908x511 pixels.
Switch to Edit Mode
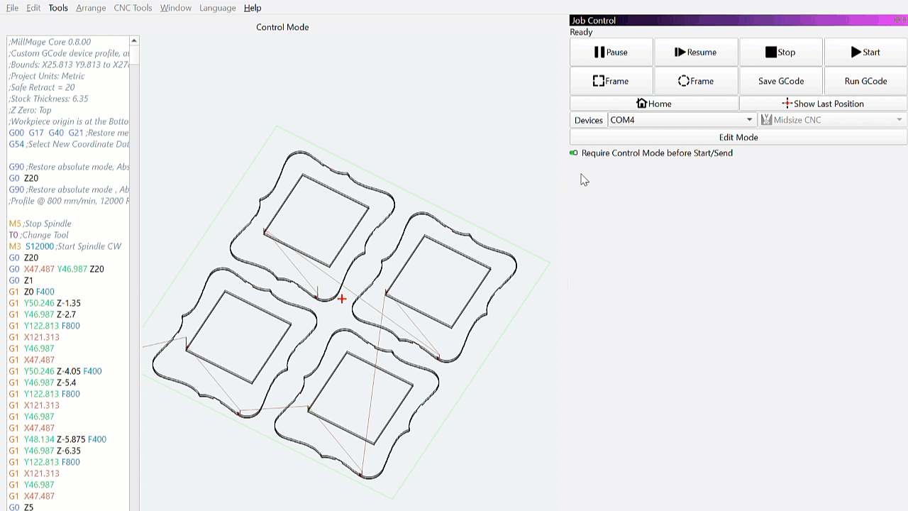point(738,137)
